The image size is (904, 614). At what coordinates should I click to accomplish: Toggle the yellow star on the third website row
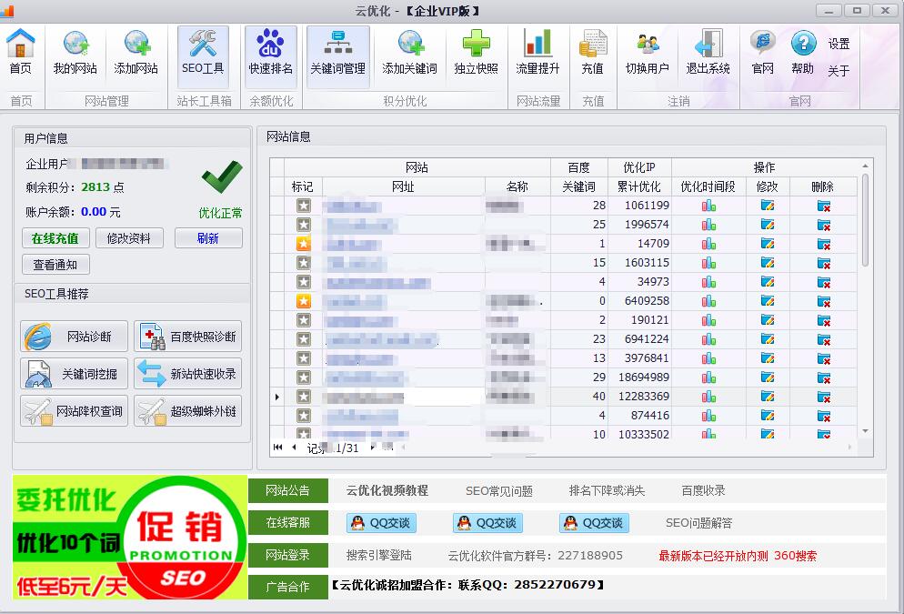click(304, 244)
